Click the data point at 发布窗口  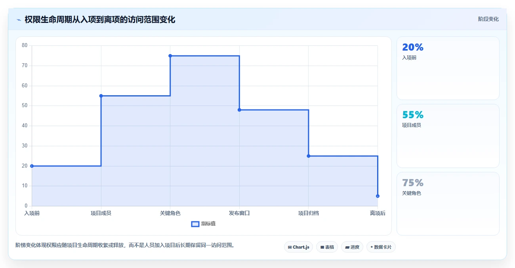(x=239, y=110)
